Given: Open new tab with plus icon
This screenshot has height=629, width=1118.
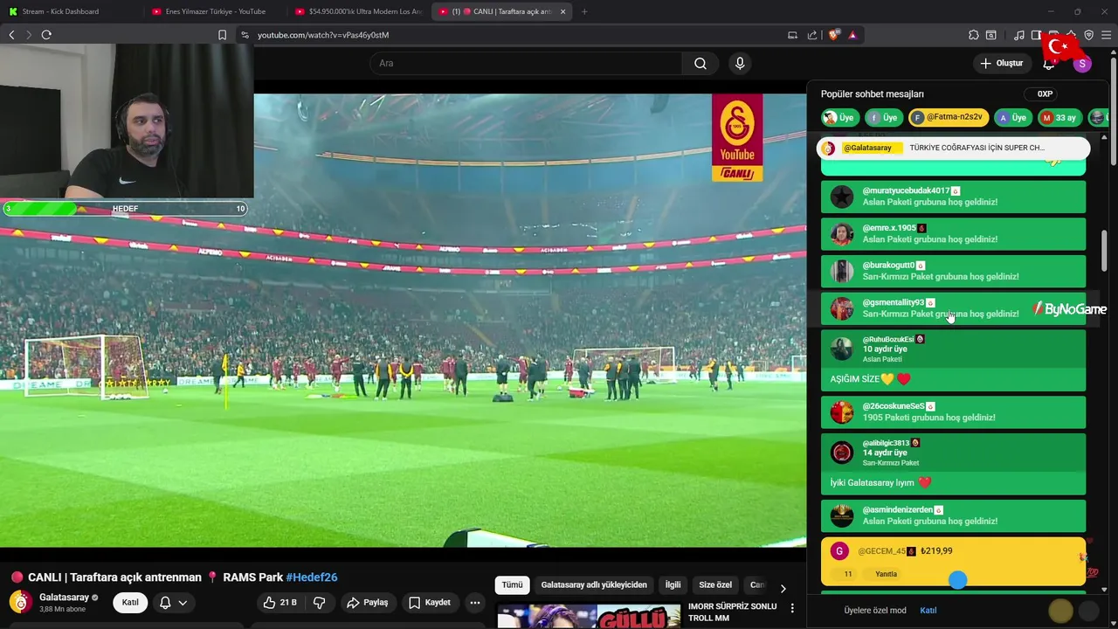Looking at the screenshot, I should click(x=584, y=11).
